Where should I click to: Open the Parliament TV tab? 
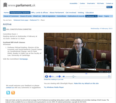pyautogui.click(x=91, y=16)
